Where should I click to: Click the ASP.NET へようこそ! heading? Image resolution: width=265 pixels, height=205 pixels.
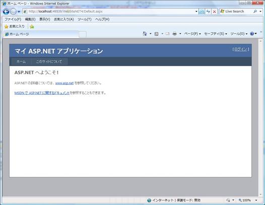coord(36,73)
